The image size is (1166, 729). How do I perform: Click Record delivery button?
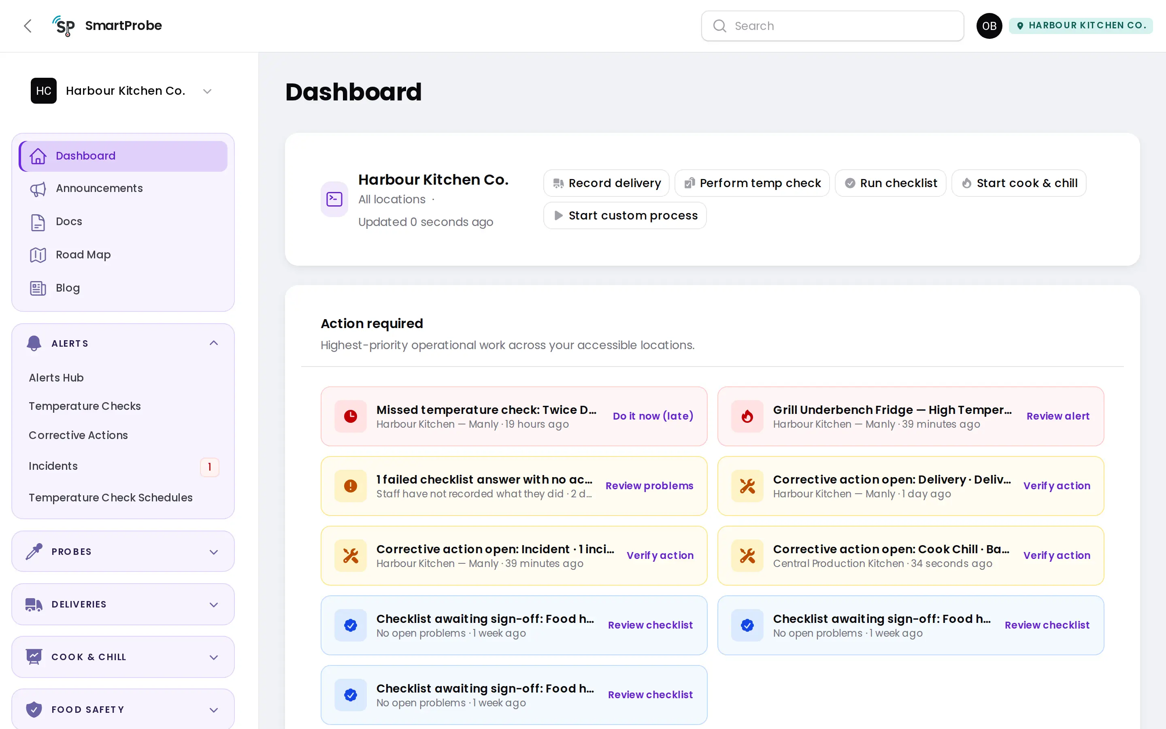(x=606, y=183)
